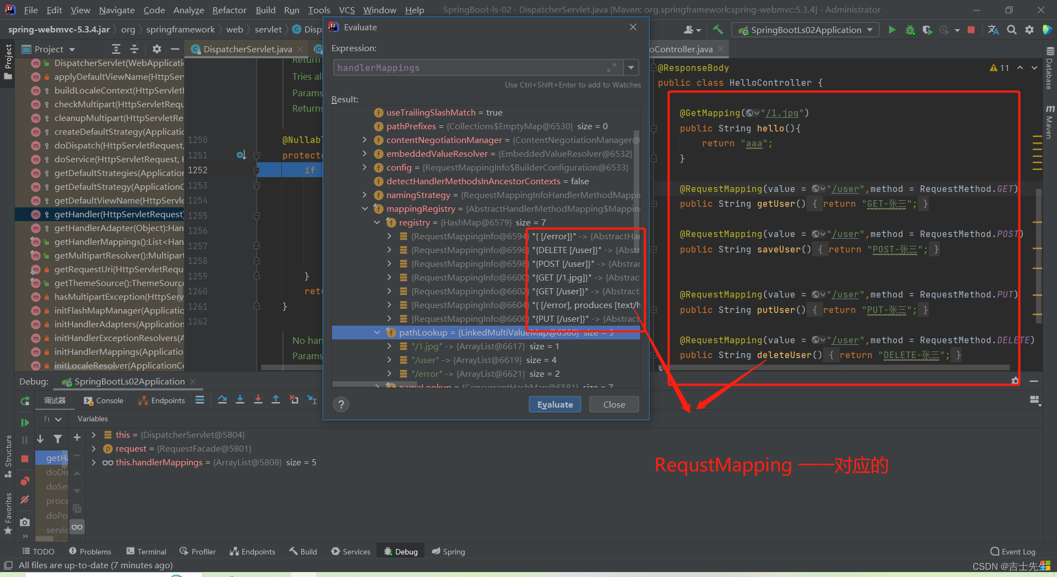Open the Database side tool window

1049,69
